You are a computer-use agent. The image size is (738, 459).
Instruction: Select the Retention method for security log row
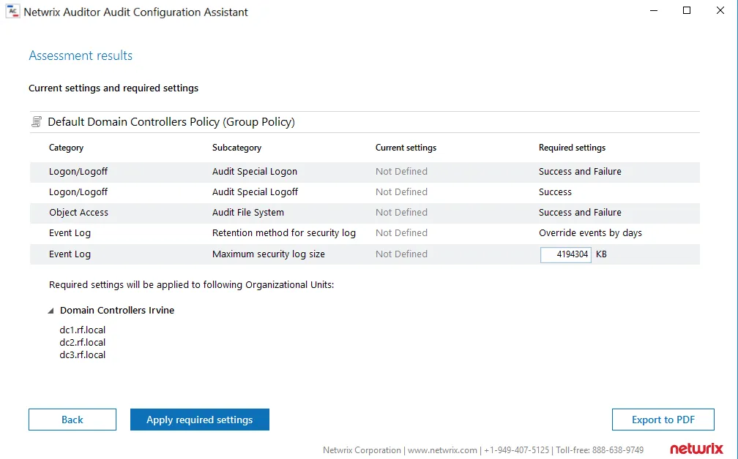[365, 233]
